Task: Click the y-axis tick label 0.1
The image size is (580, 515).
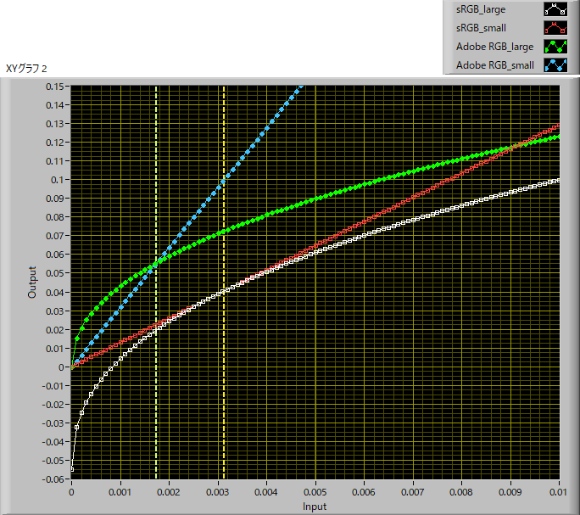Action: [x=59, y=180]
